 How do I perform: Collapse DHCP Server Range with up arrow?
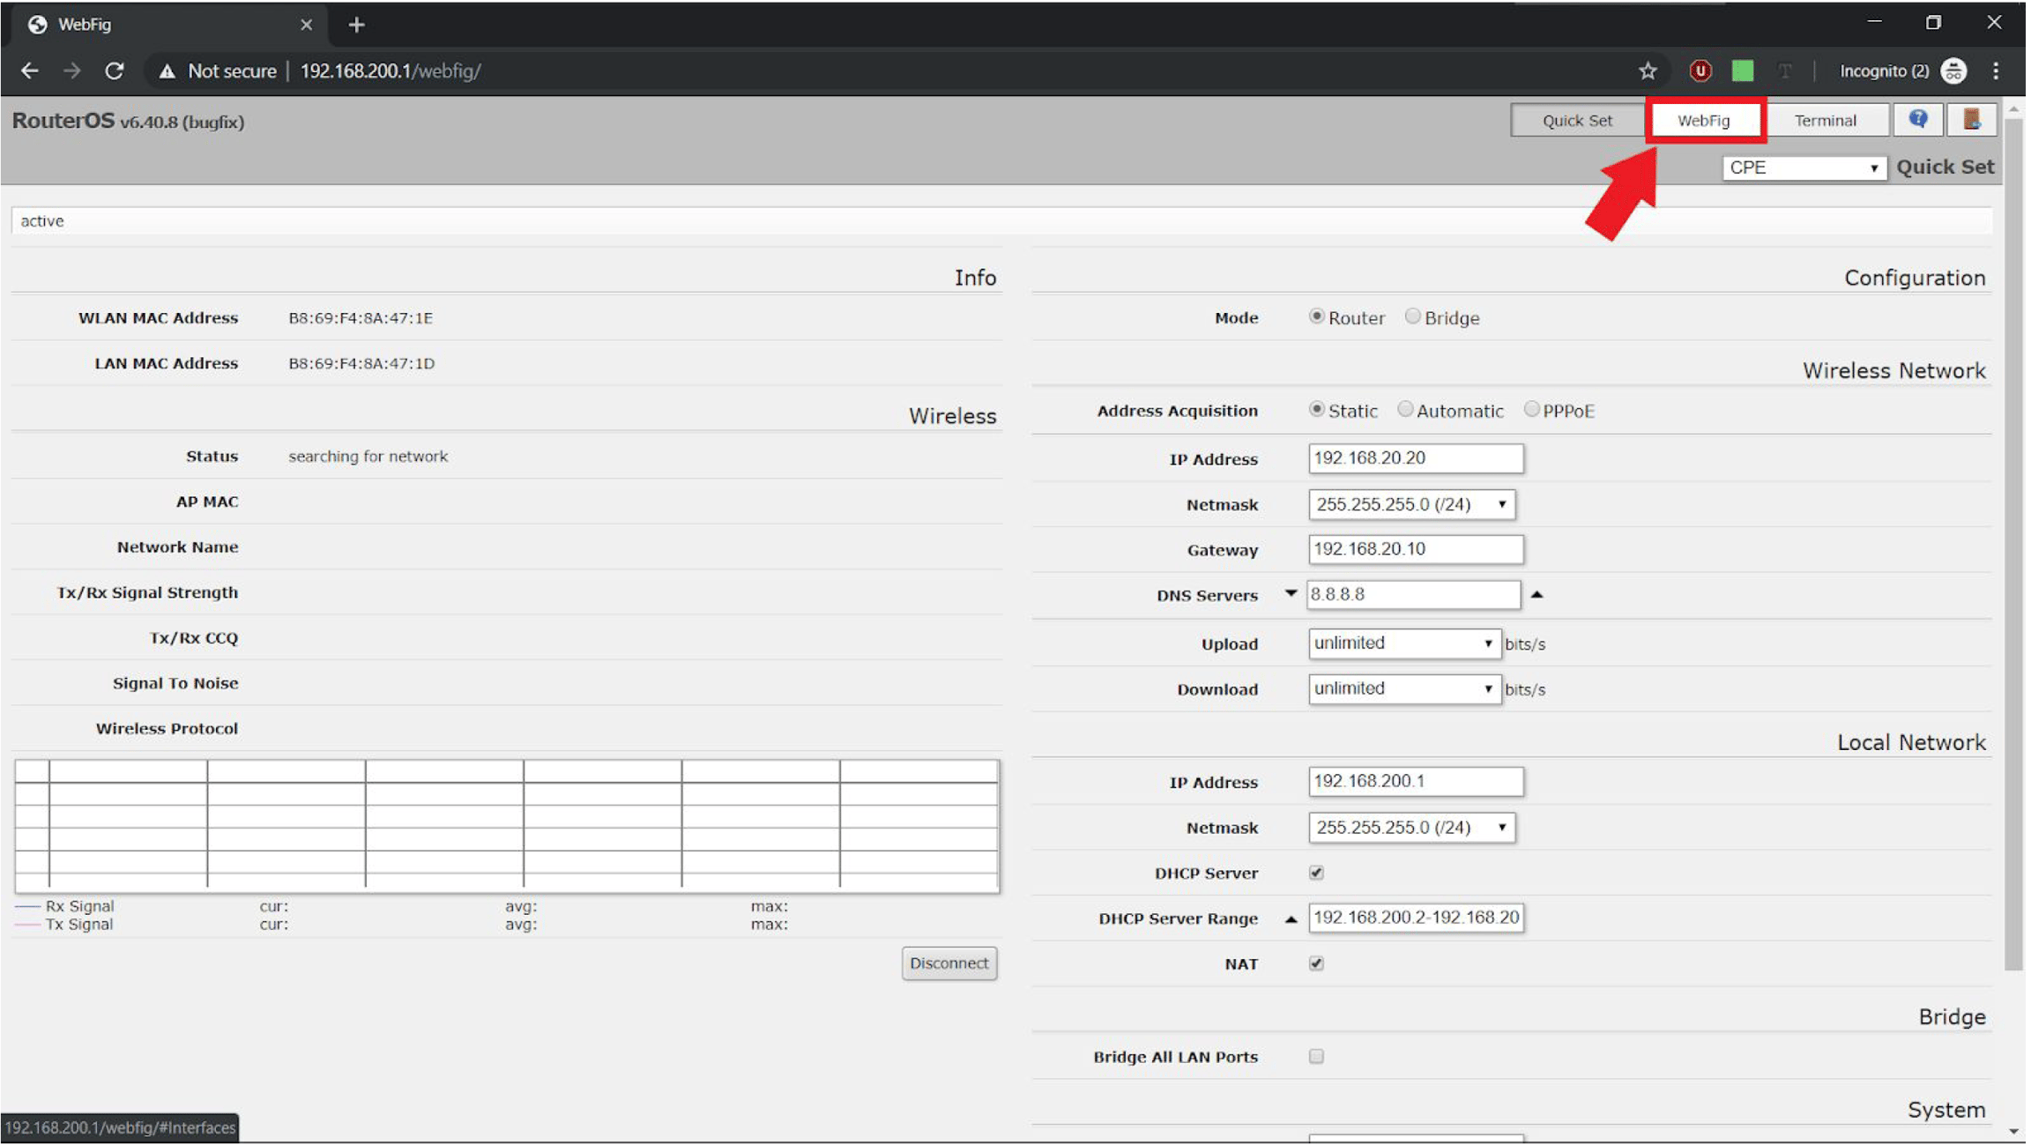pos(1291,918)
